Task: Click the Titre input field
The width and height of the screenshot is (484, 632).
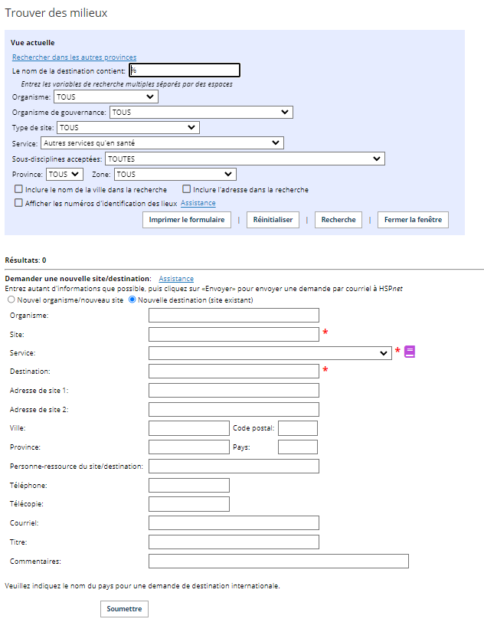Action: [234, 542]
